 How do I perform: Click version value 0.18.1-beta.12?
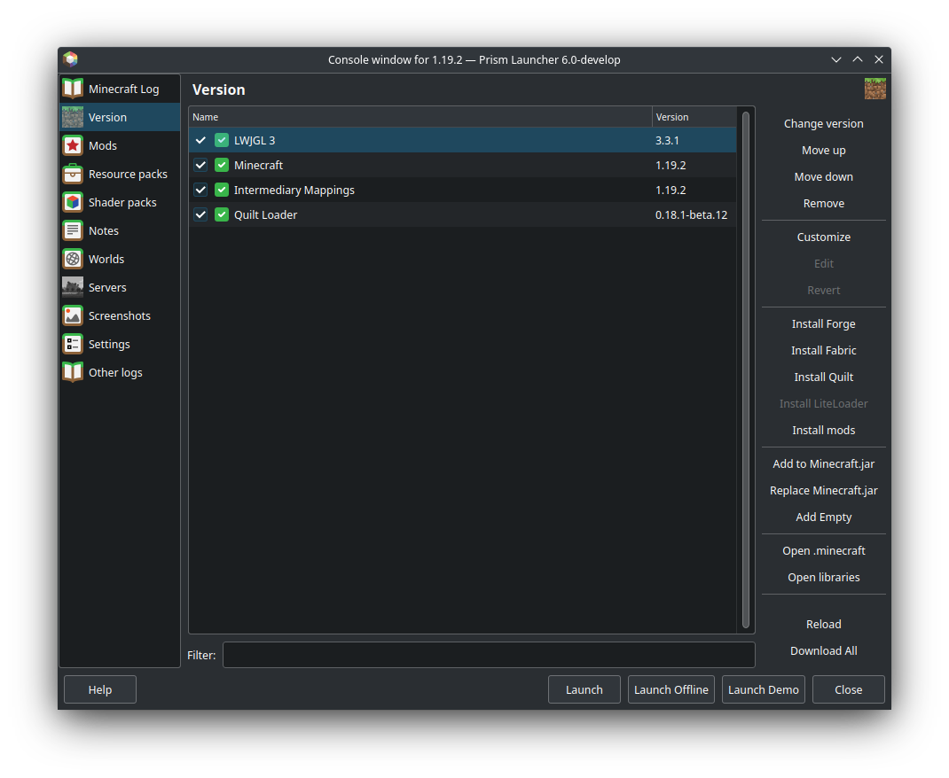coord(691,215)
